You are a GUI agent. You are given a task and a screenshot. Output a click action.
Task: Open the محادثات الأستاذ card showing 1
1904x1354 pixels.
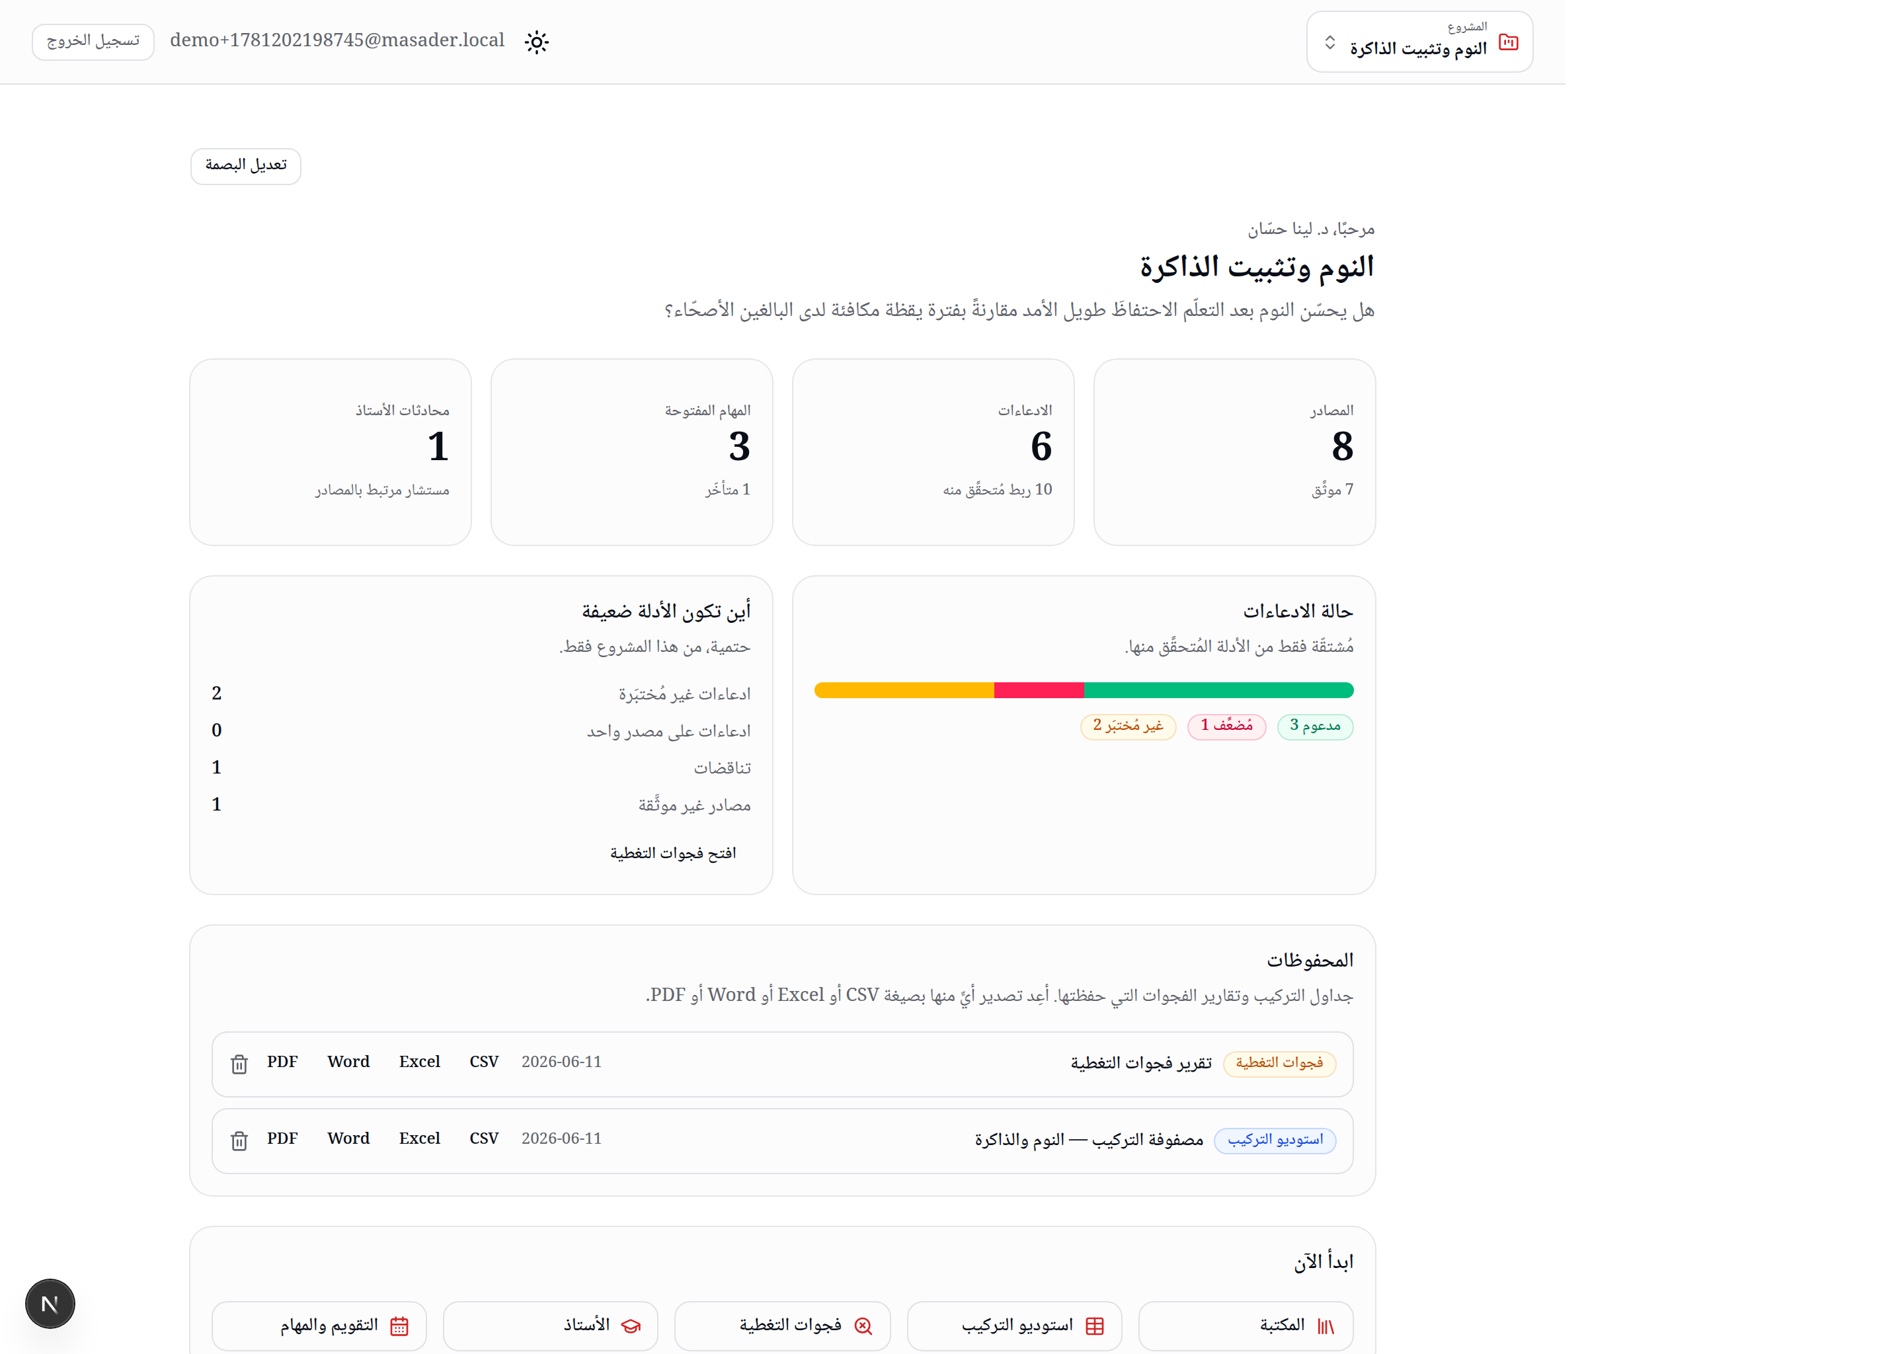330,452
